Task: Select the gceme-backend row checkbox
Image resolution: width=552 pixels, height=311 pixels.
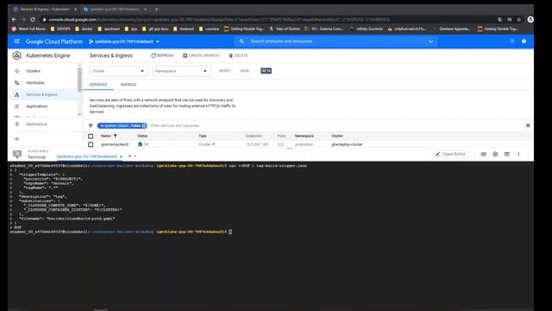Action: tap(91, 144)
